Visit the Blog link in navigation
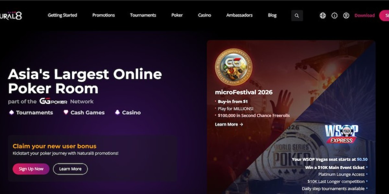389x194 pixels. coord(272,15)
